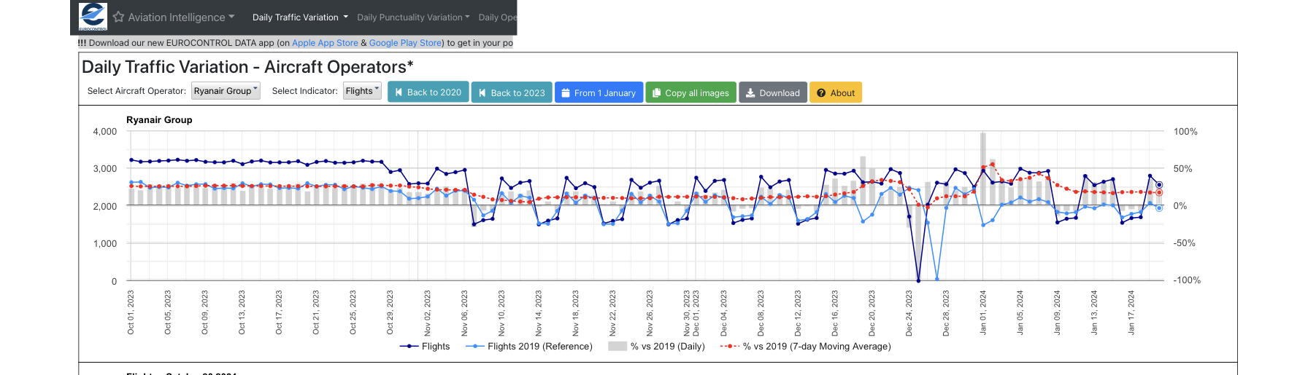Click the calendar icon in From 1 January

(566, 93)
